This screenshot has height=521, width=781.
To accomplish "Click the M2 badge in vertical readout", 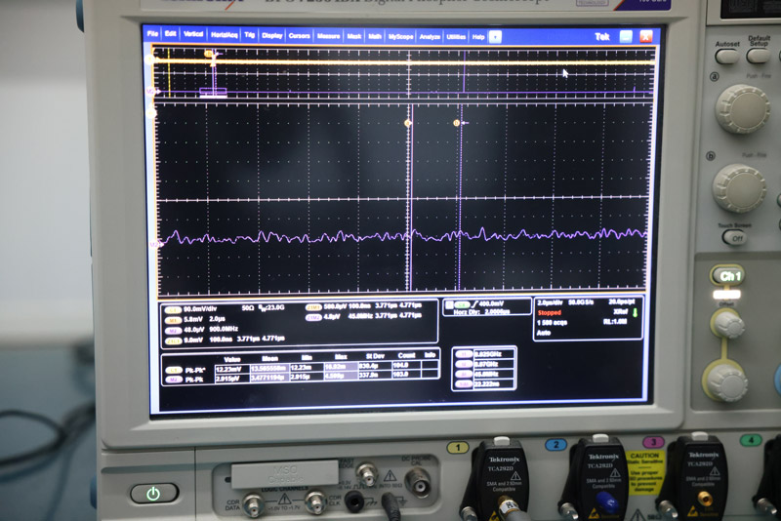I will (173, 331).
